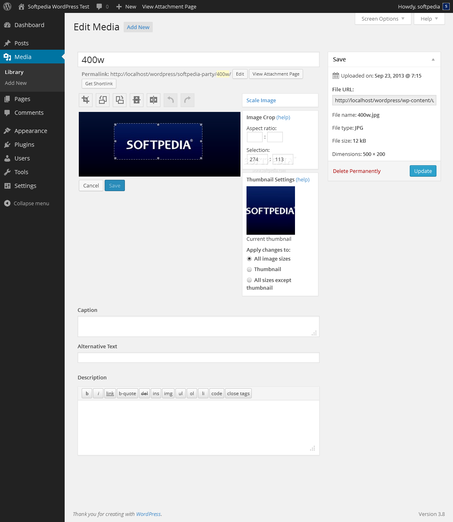This screenshot has width=453, height=522.
Task: Expand Help dropdown tab
Action: click(429, 19)
